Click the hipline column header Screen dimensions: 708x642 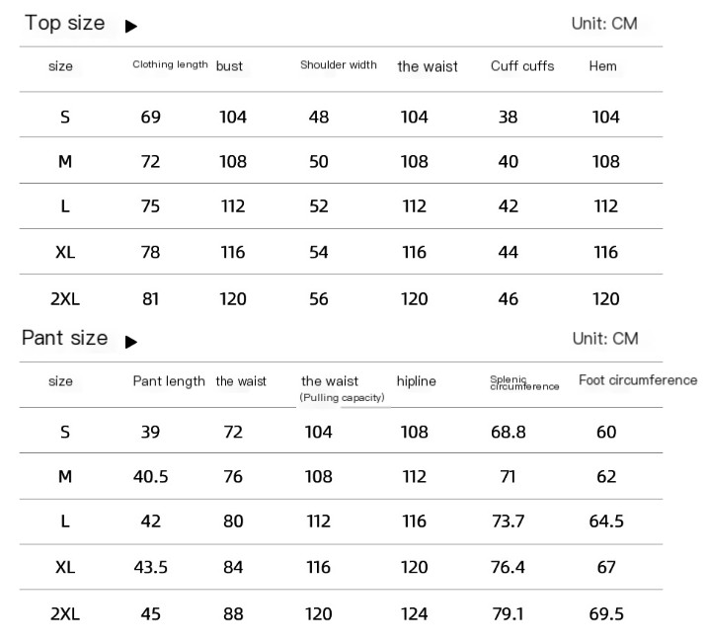click(416, 381)
